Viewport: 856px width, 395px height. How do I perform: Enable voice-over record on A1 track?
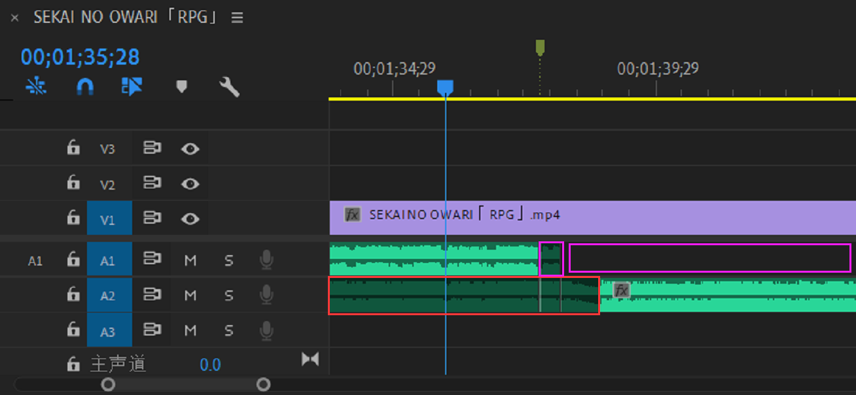266,260
